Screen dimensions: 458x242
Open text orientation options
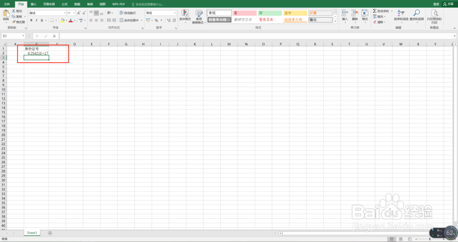(x=109, y=13)
